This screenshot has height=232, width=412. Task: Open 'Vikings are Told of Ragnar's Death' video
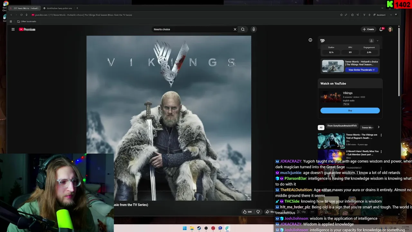coord(331,141)
